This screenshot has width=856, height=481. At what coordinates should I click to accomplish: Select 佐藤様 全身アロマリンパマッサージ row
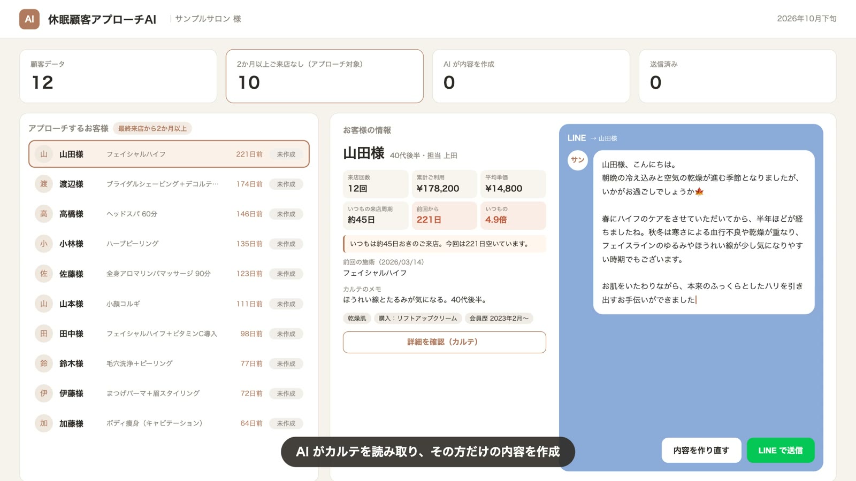[x=169, y=274]
